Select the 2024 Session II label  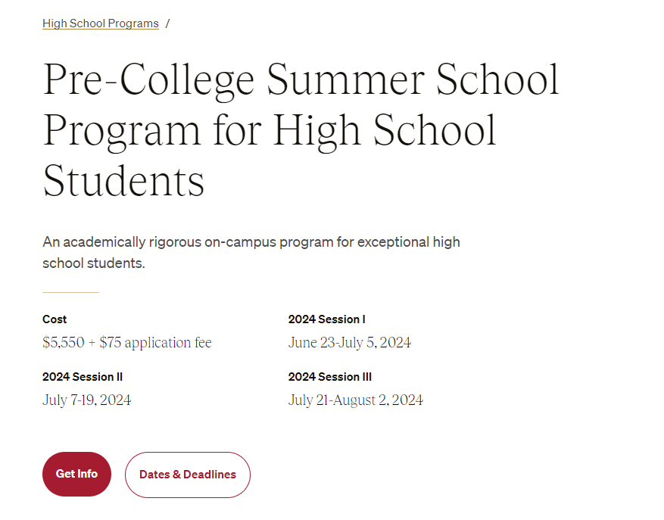pyautogui.click(x=83, y=377)
